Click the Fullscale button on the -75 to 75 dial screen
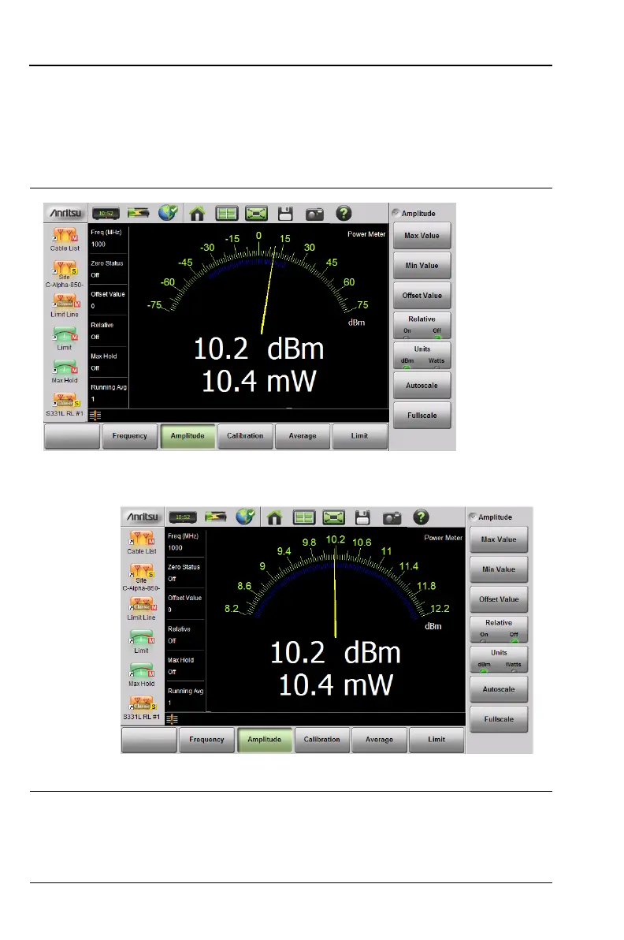624x940 pixels. click(422, 416)
